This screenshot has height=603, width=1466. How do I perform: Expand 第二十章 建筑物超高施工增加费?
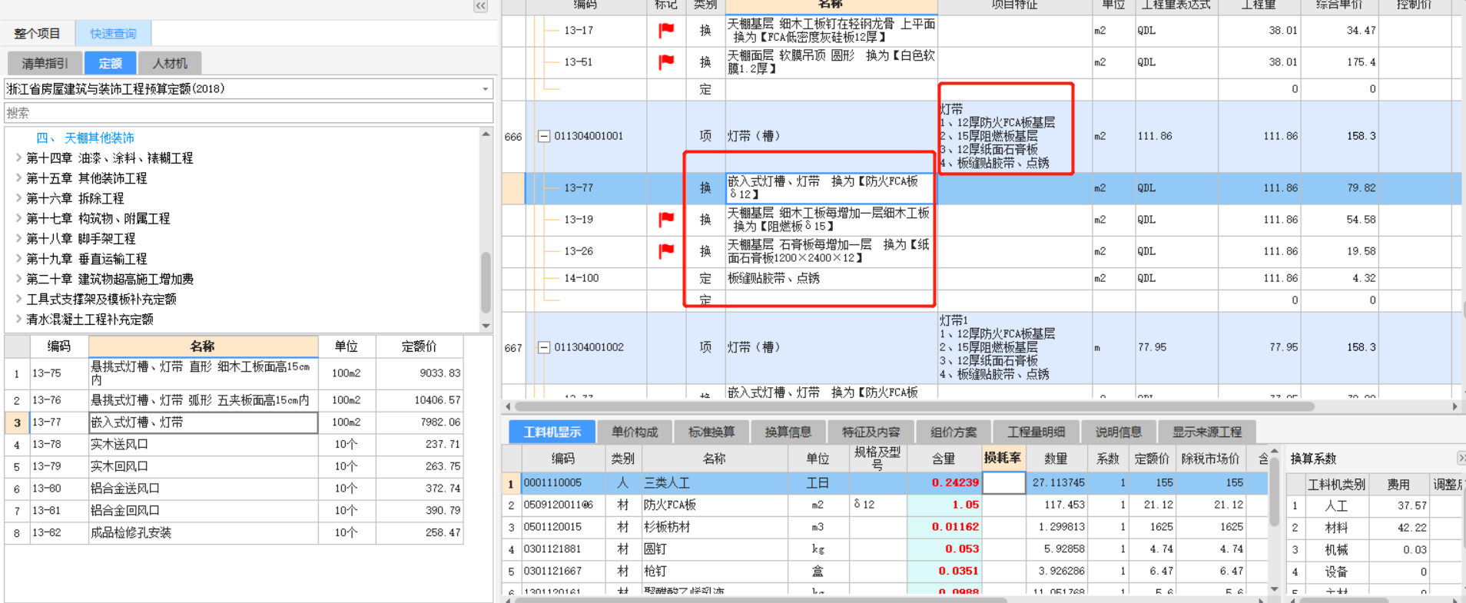pyautogui.click(x=18, y=279)
